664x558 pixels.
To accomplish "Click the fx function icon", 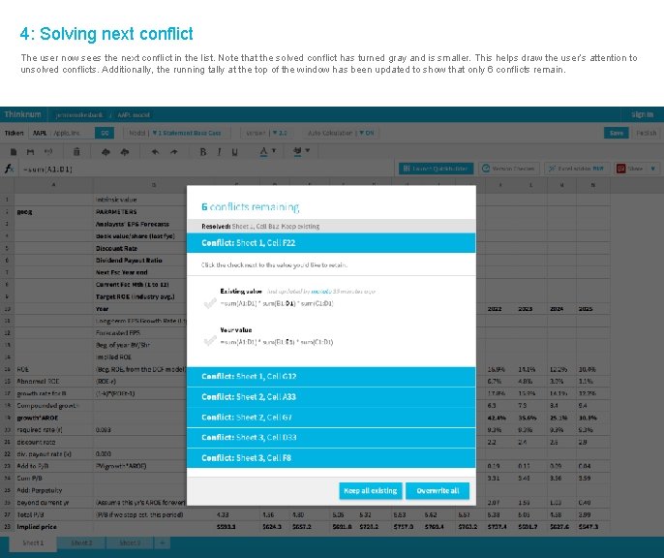I will [9, 169].
